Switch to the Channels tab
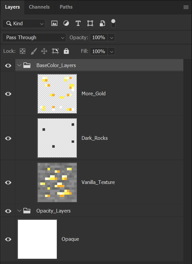The image size is (192, 264). tap(39, 7)
